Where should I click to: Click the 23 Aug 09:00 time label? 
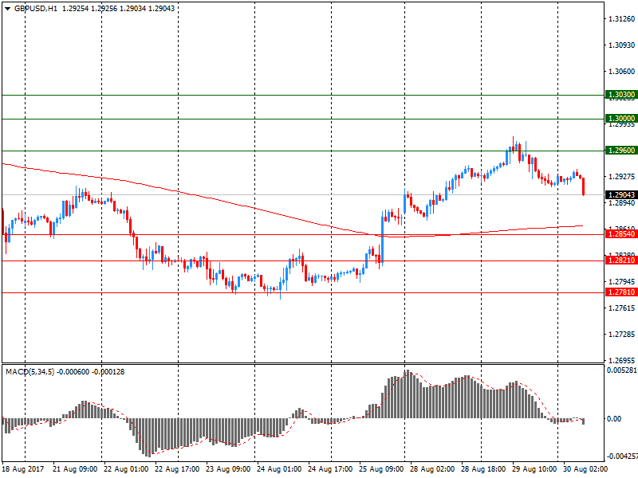click(x=228, y=469)
